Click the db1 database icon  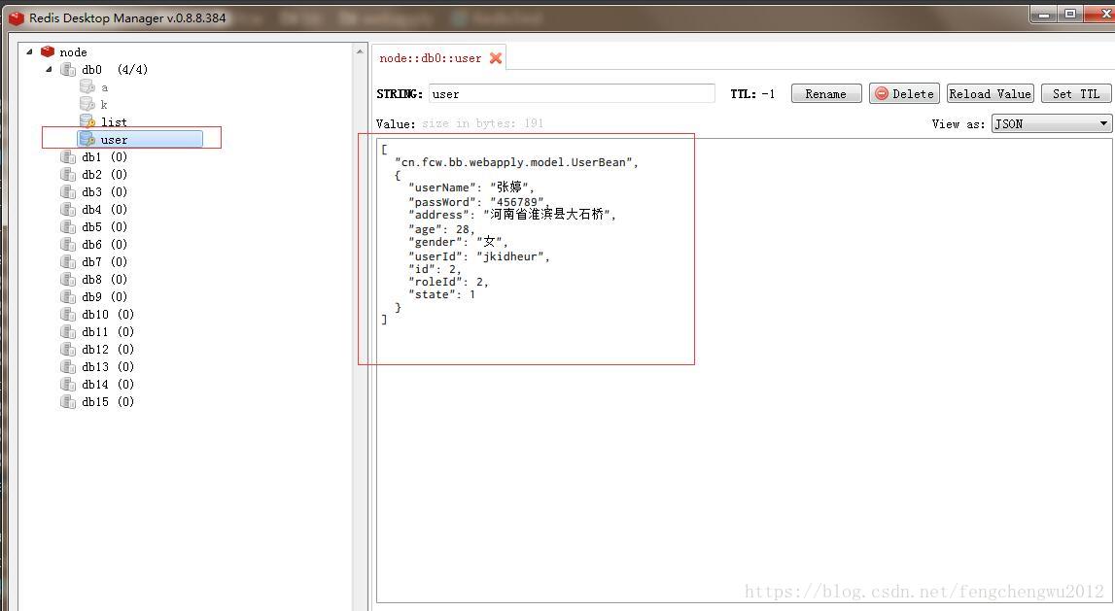point(68,157)
